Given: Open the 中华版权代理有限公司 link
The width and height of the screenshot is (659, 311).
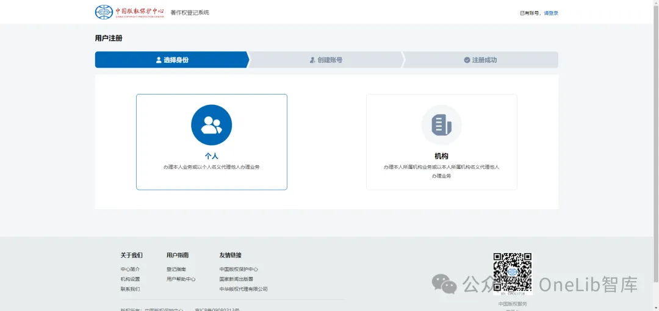Looking at the screenshot, I should (243, 289).
